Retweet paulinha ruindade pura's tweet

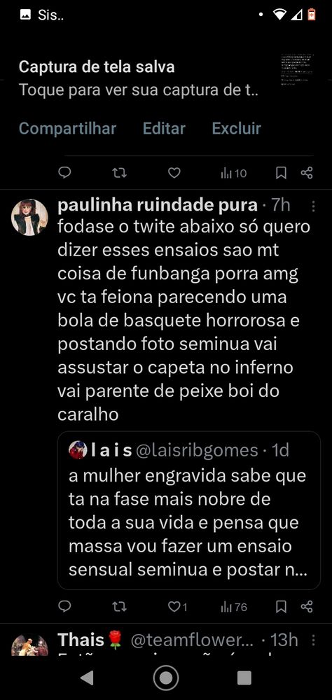click(119, 606)
